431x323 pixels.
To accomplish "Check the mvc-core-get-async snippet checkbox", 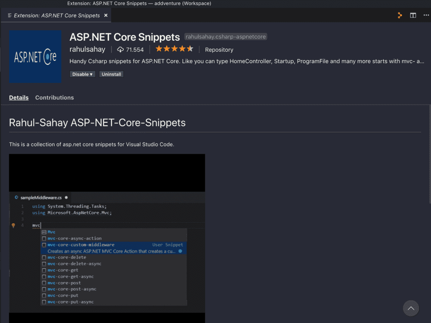I will pyautogui.click(x=44, y=276).
